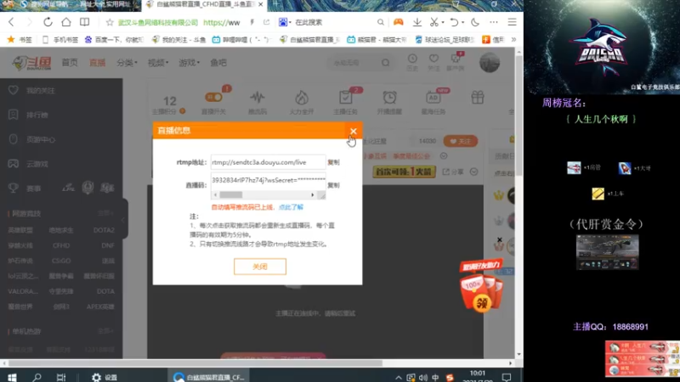
Task: Open the browser hamburger menu
Action: (513, 22)
